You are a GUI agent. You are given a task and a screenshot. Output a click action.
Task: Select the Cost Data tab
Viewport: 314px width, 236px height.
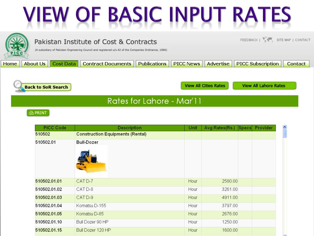pos(64,64)
